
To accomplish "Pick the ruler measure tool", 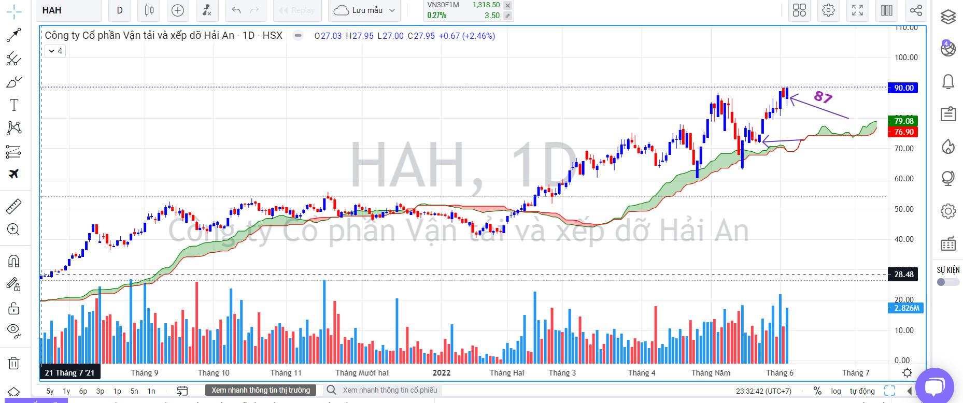I will 13,206.
